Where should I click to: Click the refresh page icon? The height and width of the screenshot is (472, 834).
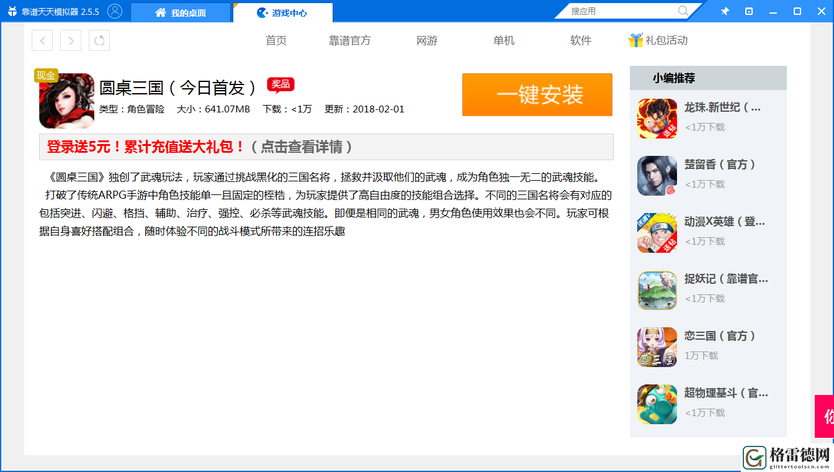pyautogui.click(x=99, y=40)
